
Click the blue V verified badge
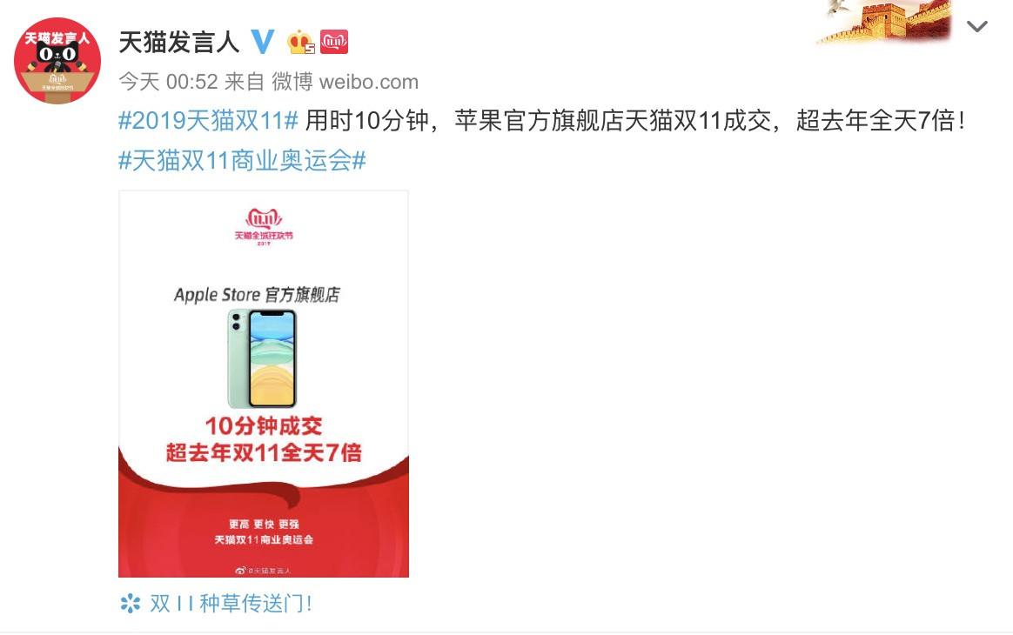tap(262, 42)
